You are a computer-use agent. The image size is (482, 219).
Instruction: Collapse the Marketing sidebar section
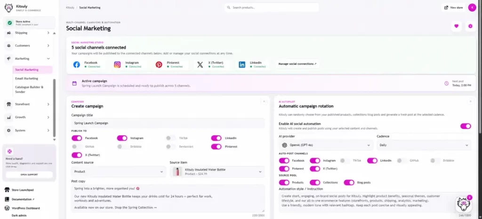[x=48, y=58]
